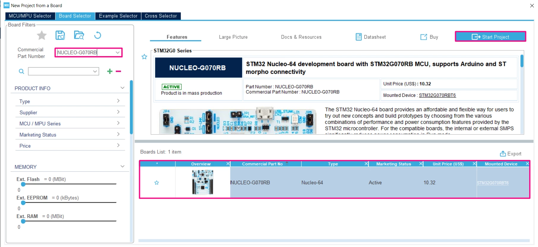This screenshot has width=538, height=247.
Task: Open the Commercial Part Number dropdown arrow
Action: (118, 52)
